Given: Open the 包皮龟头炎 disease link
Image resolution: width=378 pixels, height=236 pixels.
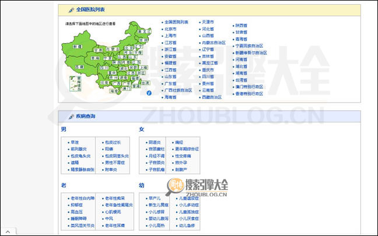Looking at the screenshot, I should (80, 156).
